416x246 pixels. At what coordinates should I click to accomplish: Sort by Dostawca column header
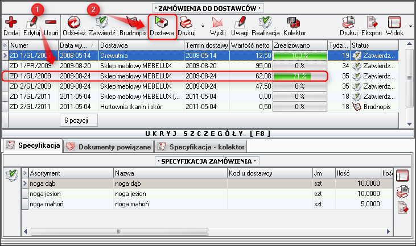click(141, 45)
